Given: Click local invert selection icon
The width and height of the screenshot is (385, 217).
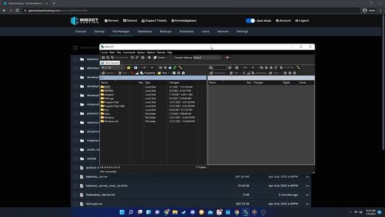Looking at the screenshot, I should pos(183,73).
